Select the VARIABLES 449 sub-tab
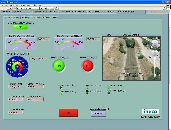171x130 pixels. point(44,17)
